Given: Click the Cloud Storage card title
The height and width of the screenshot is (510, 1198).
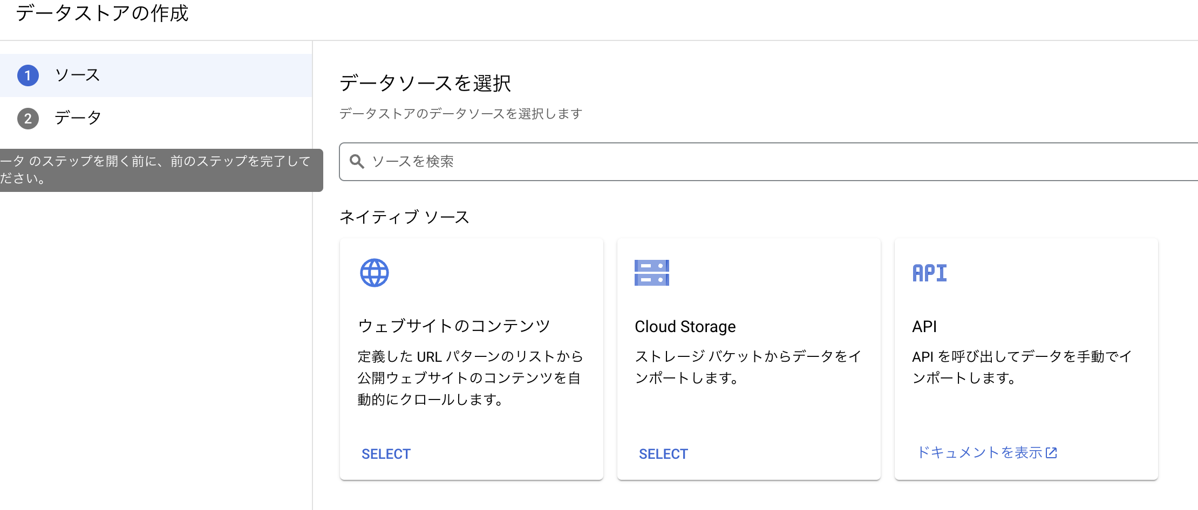Looking at the screenshot, I should [x=685, y=327].
